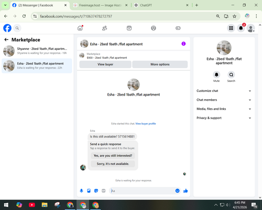
Task: Open the $900 2bed 1bath listing link
Action: coord(107,58)
